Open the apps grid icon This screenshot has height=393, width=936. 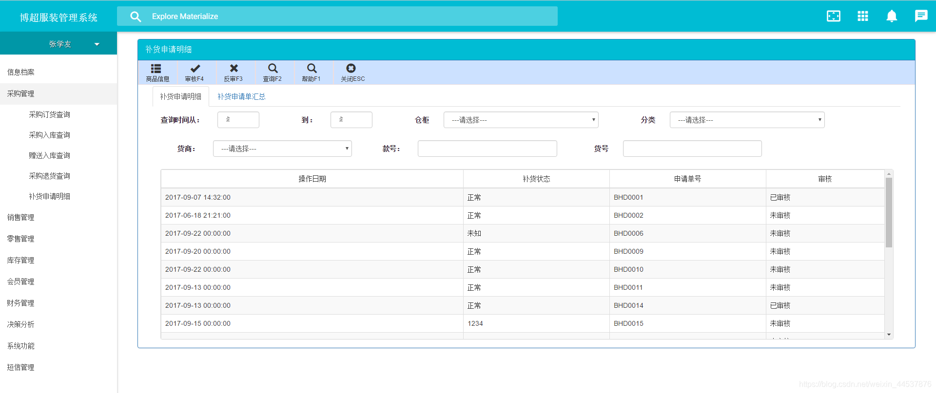point(863,16)
